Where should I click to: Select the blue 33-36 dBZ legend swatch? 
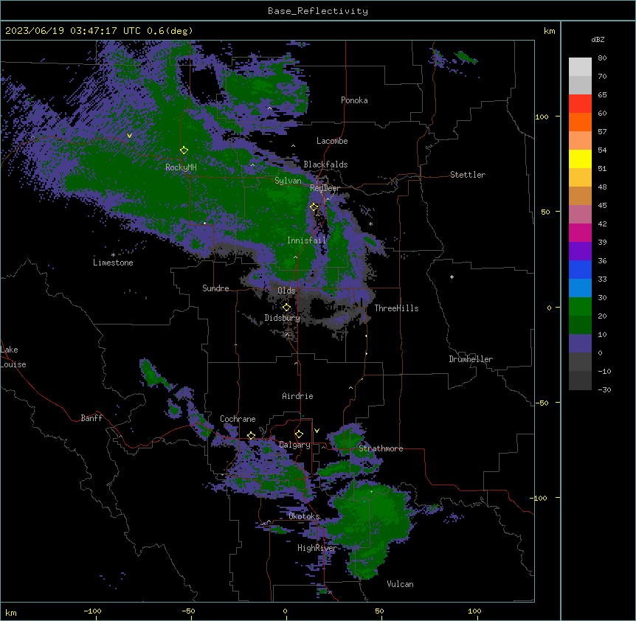(x=580, y=269)
